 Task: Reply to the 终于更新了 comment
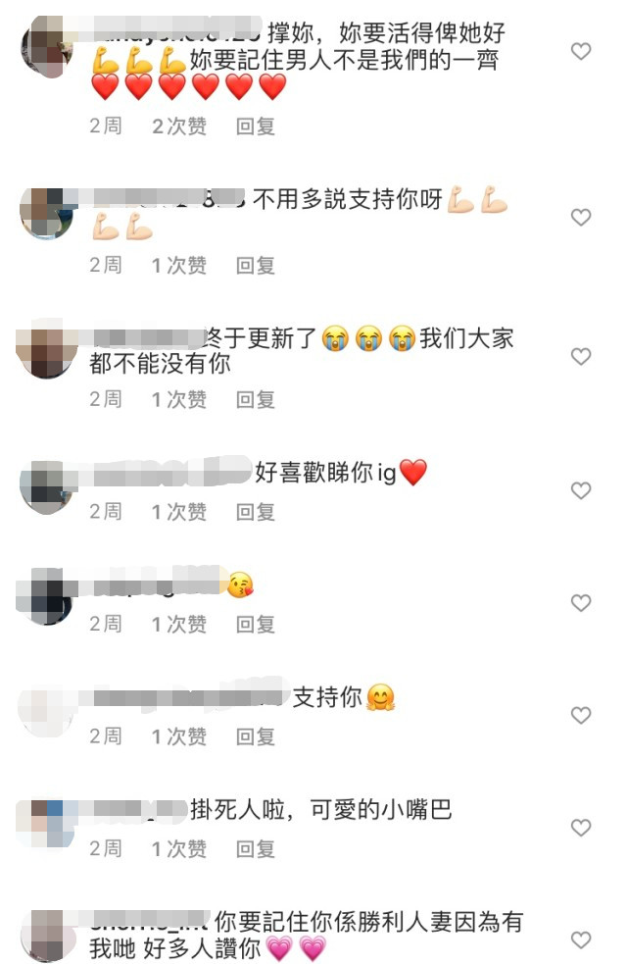click(x=256, y=399)
